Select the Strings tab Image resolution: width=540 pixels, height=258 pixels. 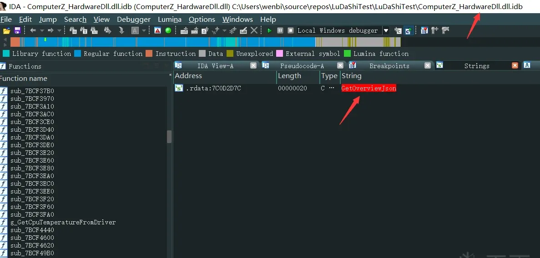[477, 66]
